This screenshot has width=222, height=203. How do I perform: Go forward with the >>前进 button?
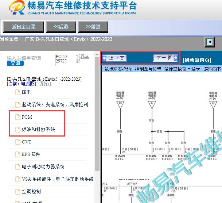point(93,27)
